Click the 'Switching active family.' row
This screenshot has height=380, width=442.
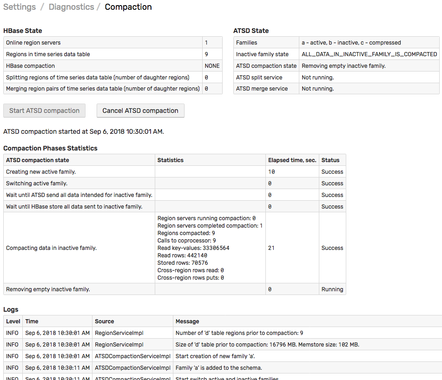174,183
